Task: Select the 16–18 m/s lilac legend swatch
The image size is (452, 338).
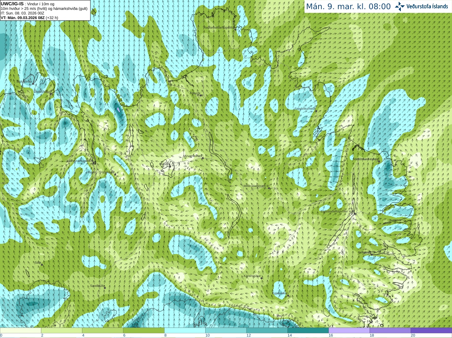Action: click(349, 331)
